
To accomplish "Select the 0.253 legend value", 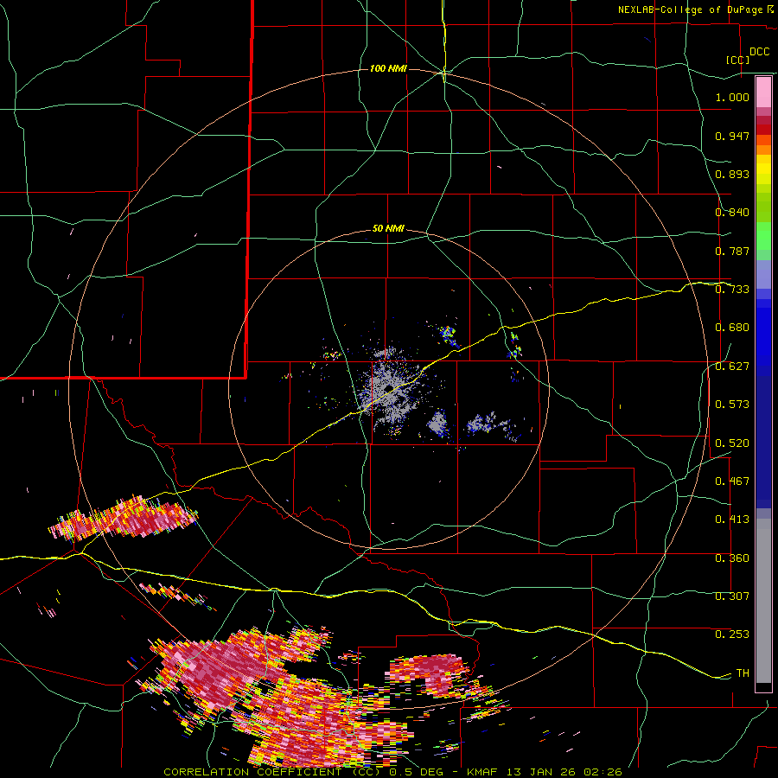I will 732,635.
